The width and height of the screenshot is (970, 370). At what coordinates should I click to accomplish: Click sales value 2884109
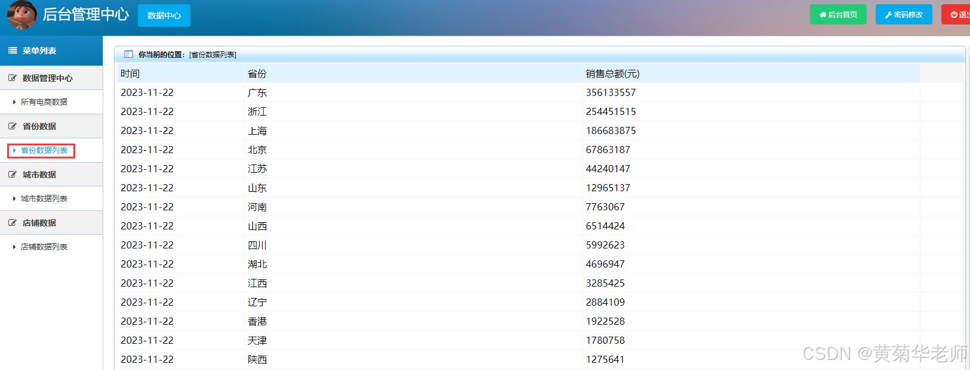[x=605, y=303]
